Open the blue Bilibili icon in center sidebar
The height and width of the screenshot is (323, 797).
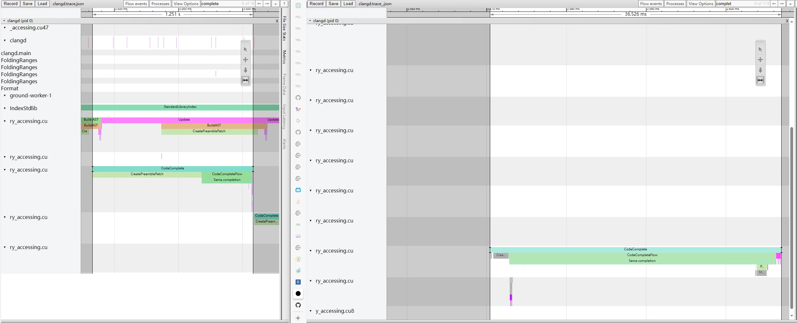298,190
